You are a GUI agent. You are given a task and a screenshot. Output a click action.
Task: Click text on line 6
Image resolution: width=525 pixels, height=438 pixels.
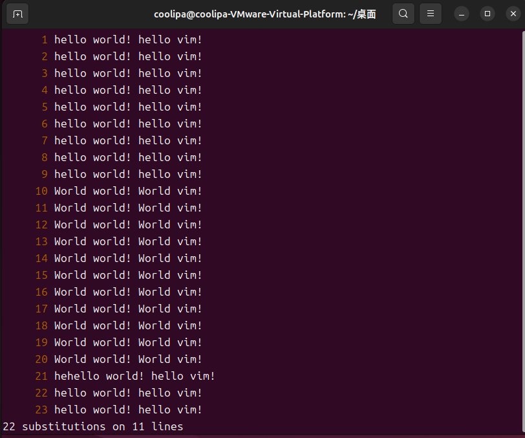[128, 124]
